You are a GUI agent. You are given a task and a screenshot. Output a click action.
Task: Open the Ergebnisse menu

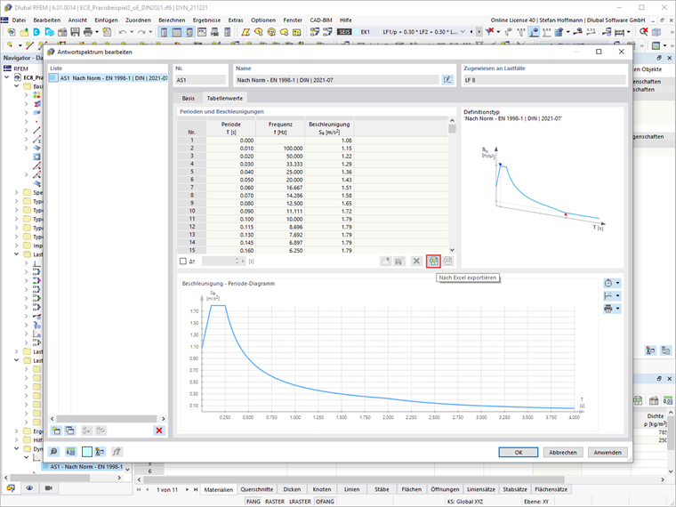tap(206, 20)
